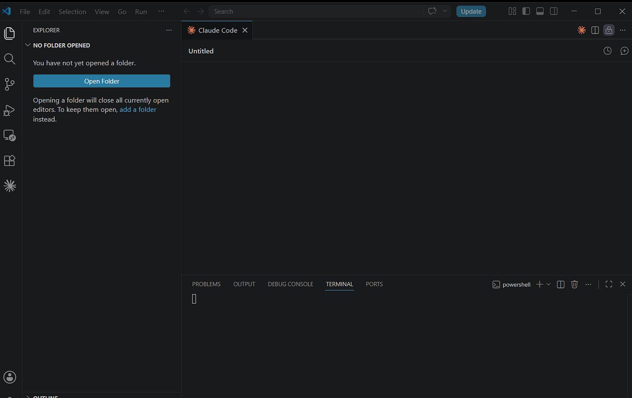Close the Claude Code tab
632x398 pixels.
[x=245, y=30]
